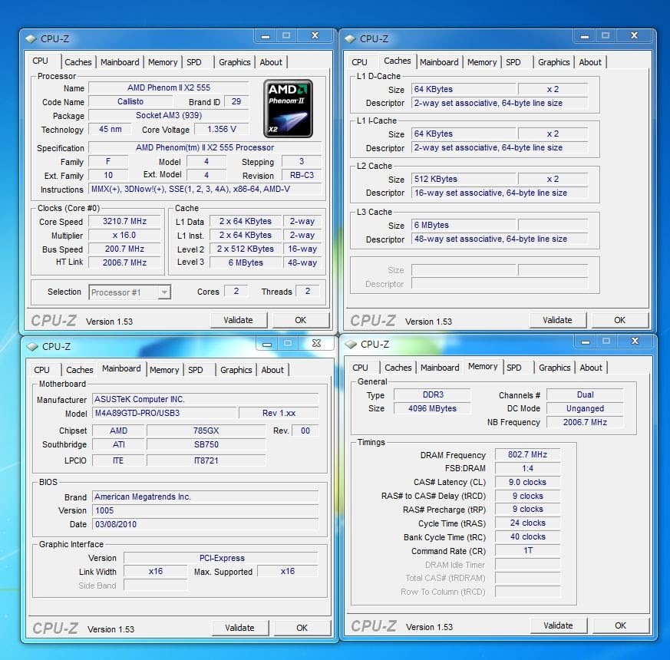The image size is (670, 660).
Task: Click the processor Name field AMD Phenom II X2 555
Action: (169, 87)
